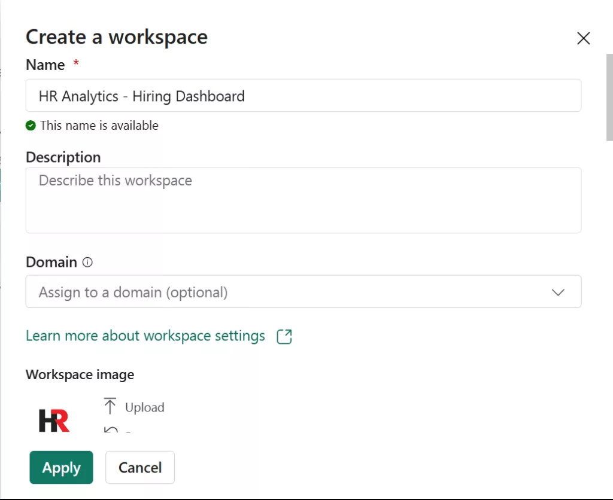Click the green name-available checkmark icon

tap(31, 126)
